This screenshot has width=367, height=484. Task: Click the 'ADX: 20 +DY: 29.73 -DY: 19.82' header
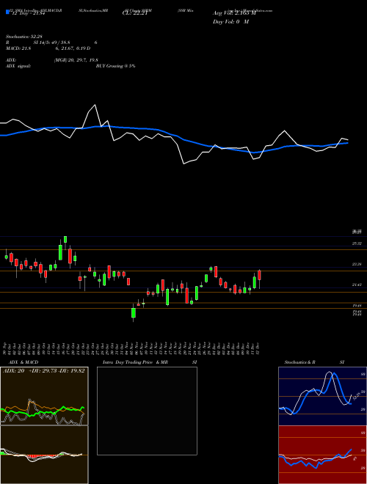click(44, 371)
